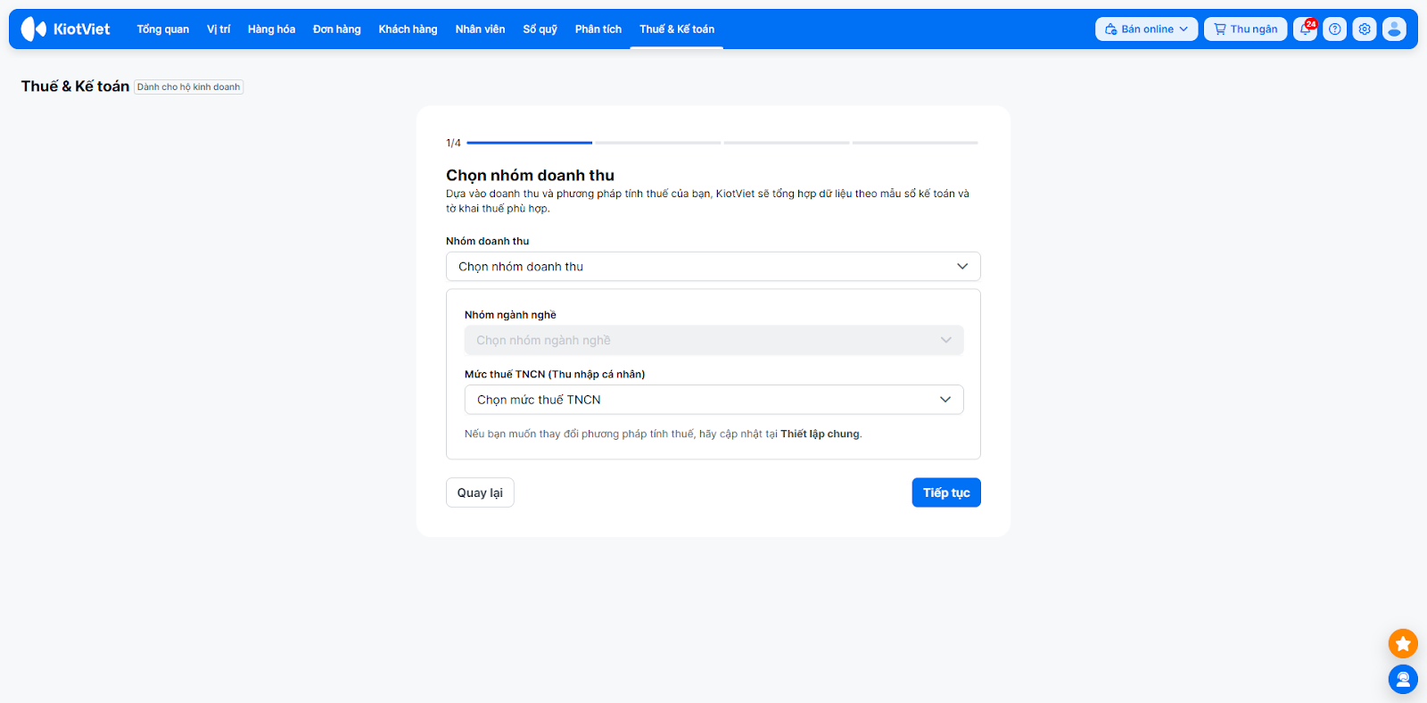Open the blue support chat icon
Screen dimensions: 1427x703
point(1403,680)
